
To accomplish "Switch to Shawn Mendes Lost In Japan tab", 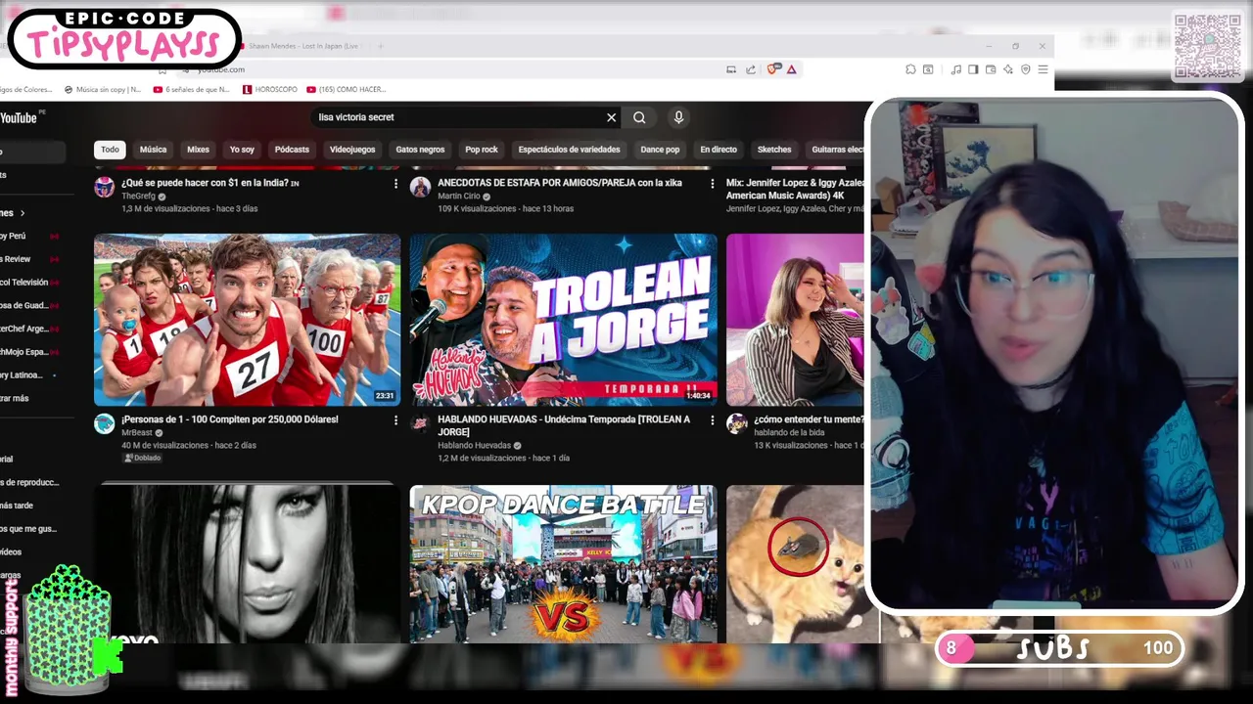I will click(x=302, y=46).
